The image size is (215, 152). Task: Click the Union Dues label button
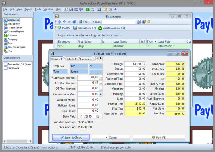(x=156, y=94)
